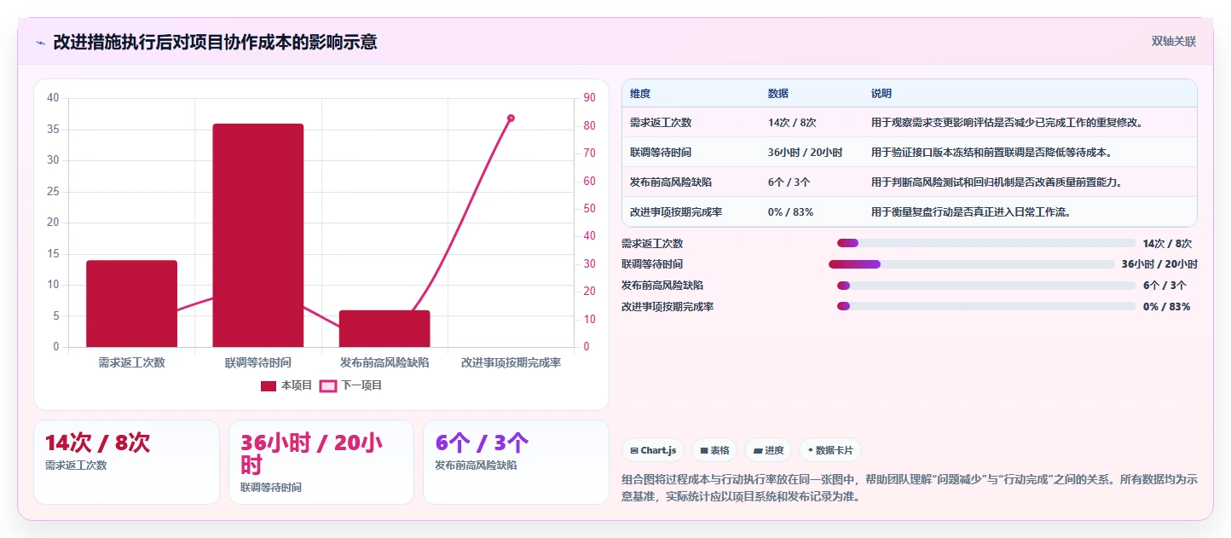This screenshot has height=538, width=1231.
Task: Click the 数据 column header
Action: [778, 93]
